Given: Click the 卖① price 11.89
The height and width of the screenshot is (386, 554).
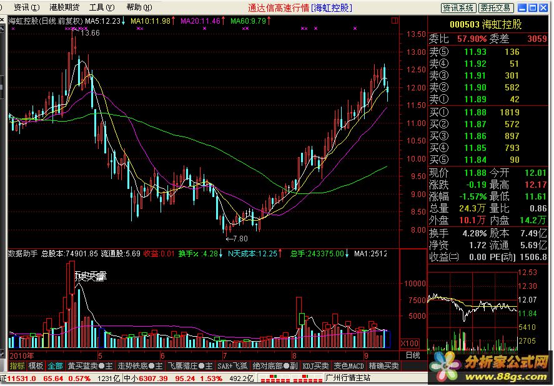Looking at the screenshot, I should pyautogui.click(x=475, y=99).
